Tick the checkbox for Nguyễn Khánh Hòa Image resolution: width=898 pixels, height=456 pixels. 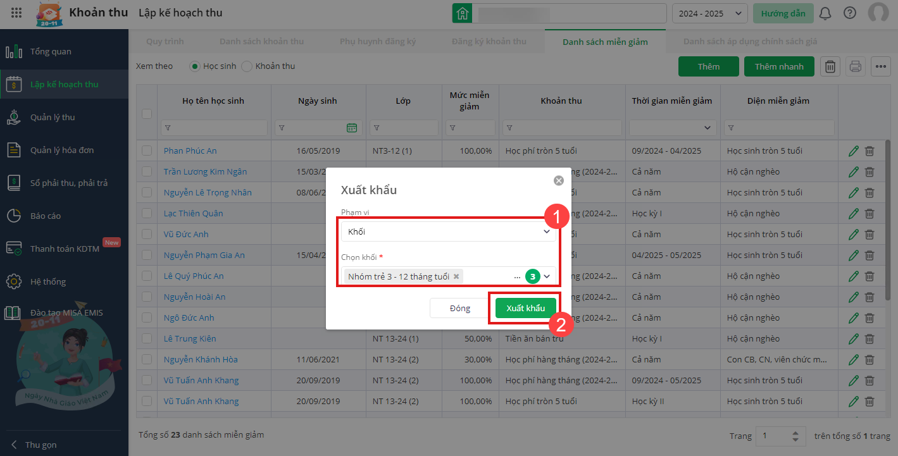point(147,359)
